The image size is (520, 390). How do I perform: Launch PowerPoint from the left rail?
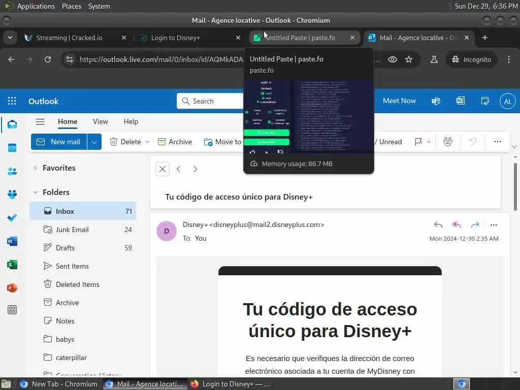point(12,287)
